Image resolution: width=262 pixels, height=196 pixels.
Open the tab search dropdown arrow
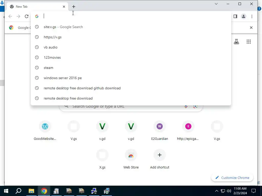click(216, 4)
